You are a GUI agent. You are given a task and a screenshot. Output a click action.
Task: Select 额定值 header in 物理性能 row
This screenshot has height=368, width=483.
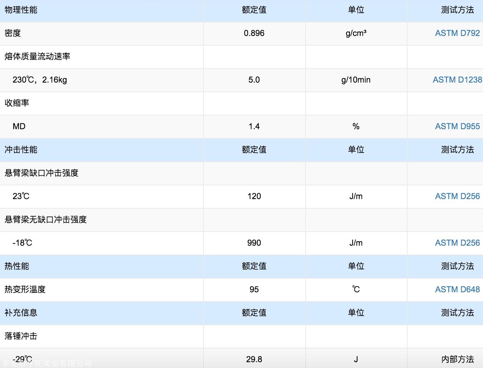pos(254,10)
